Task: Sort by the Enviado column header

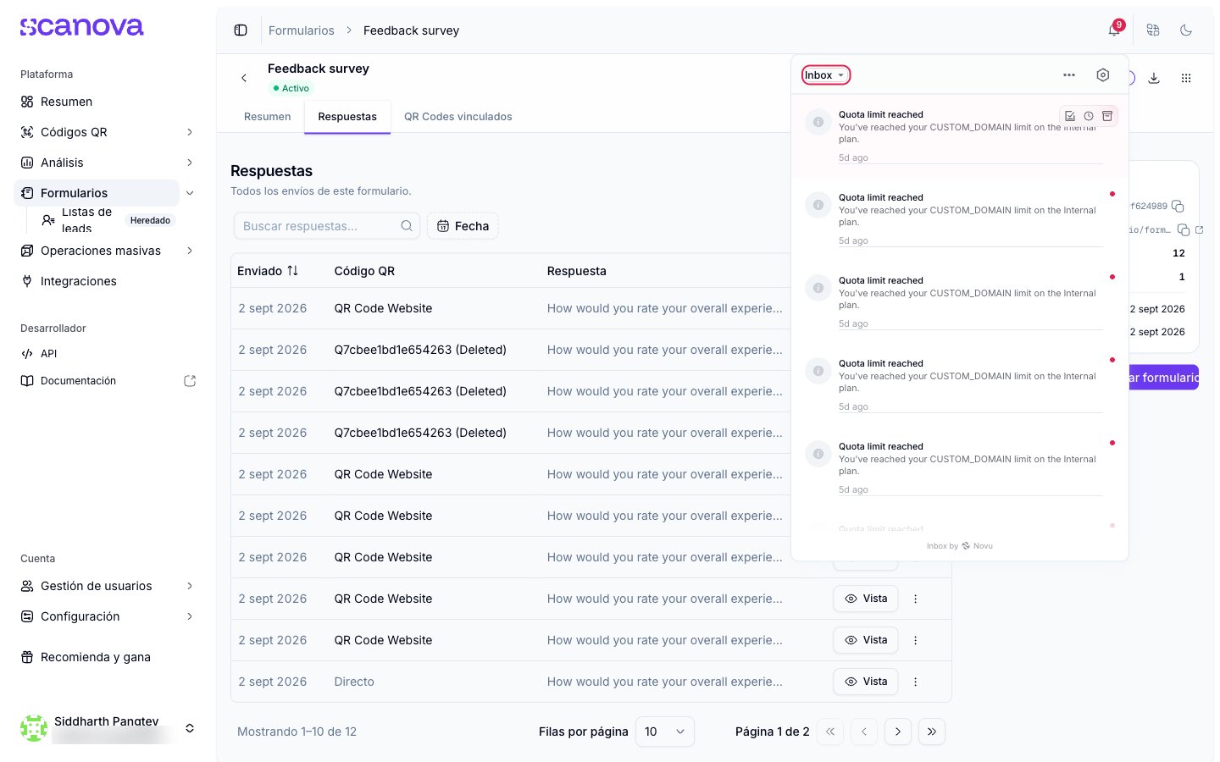Action: click(x=268, y=271)
